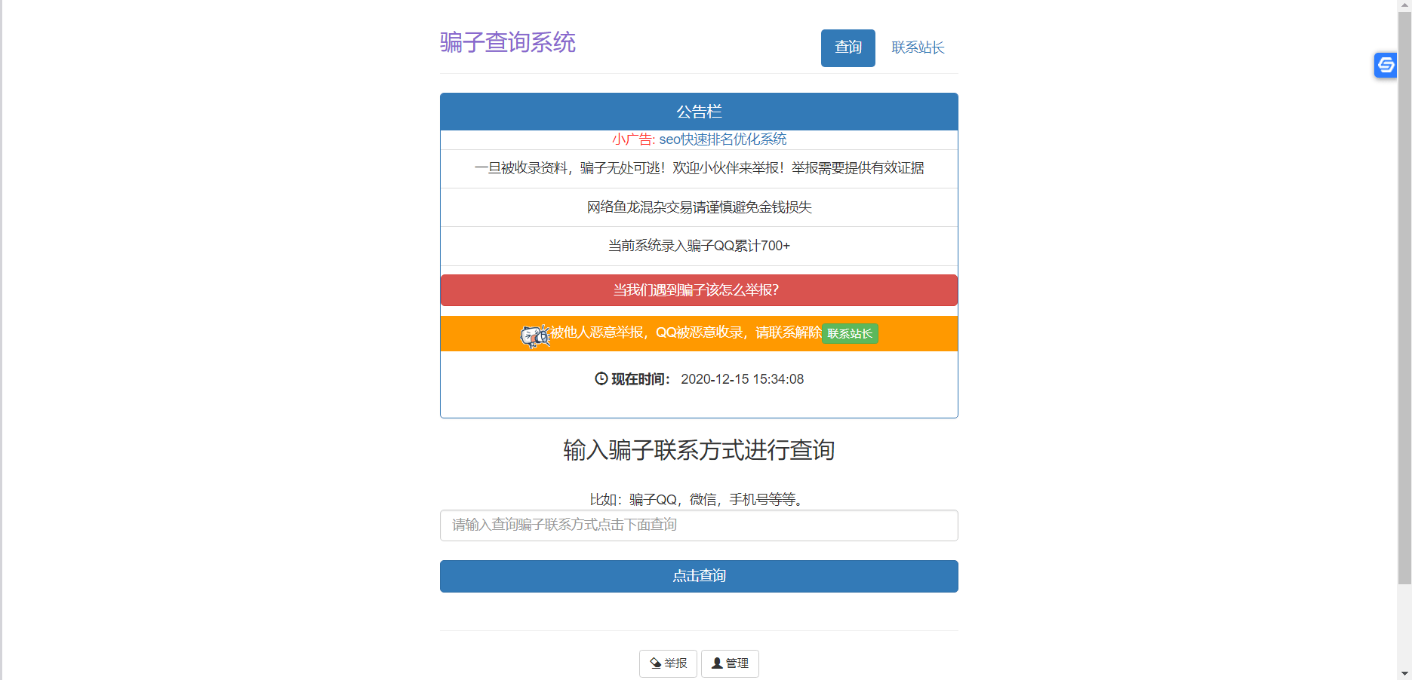Open the seo快速排名优化系统 ad link
1412x680 pixels.
point(723,139)
